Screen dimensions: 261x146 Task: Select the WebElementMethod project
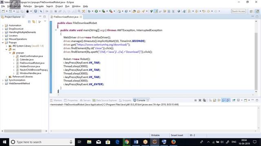point(19,84)
